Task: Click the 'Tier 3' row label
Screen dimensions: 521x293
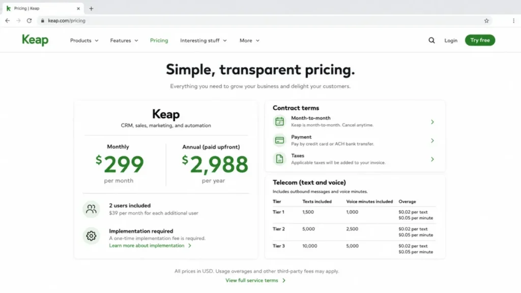Action: (278, 246)
